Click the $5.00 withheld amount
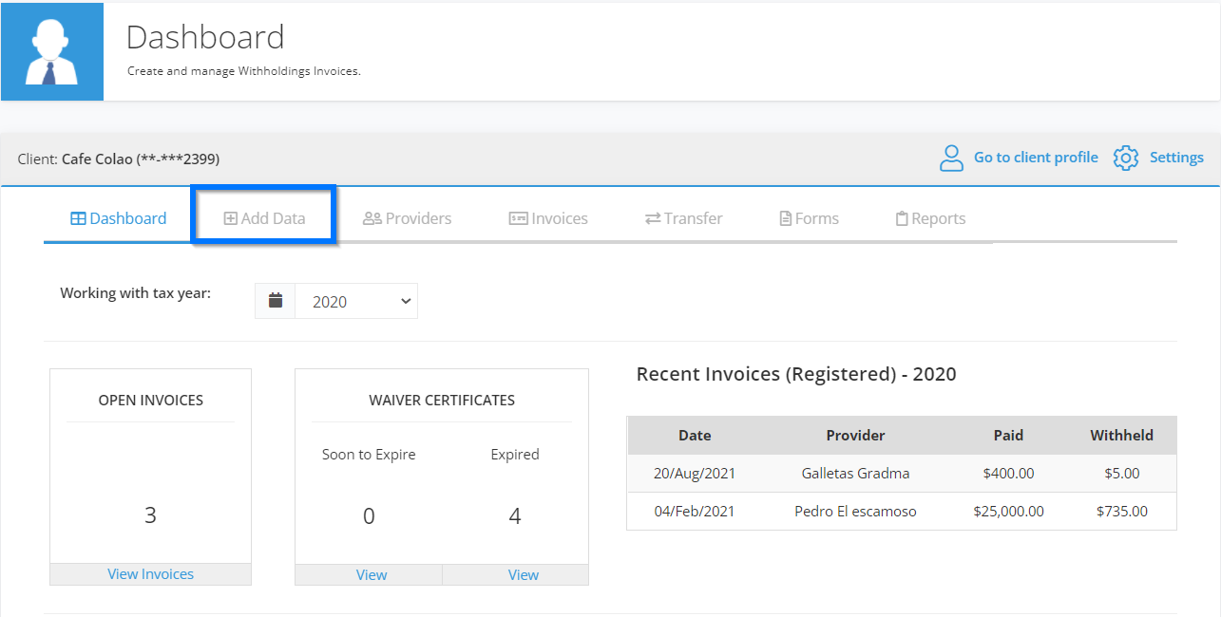Screen dimensions: 1221x617 tap(1121, 473)
